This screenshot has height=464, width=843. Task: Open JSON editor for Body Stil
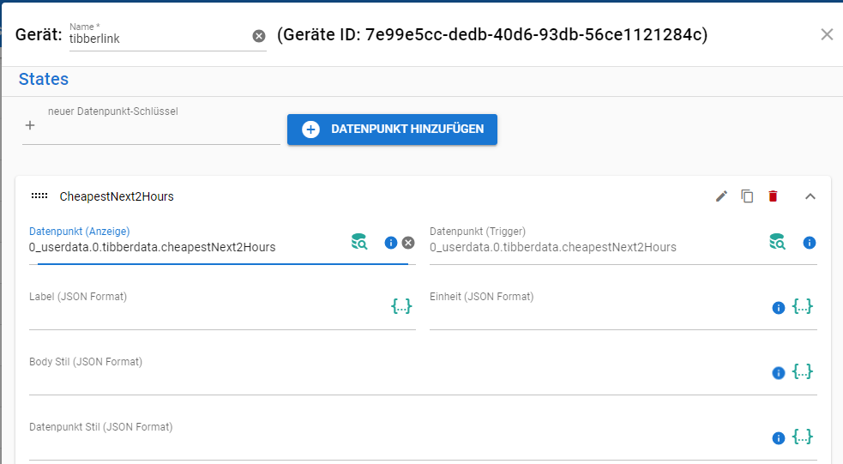point(802,371)
